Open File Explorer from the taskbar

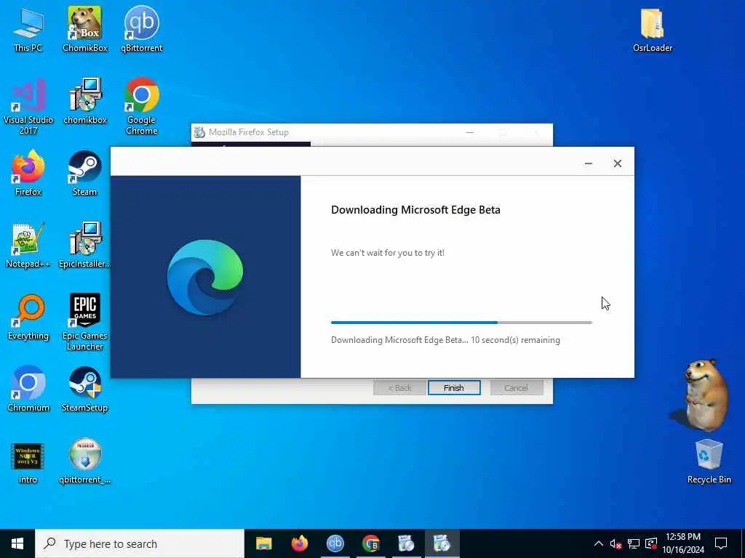click(263, 543)
